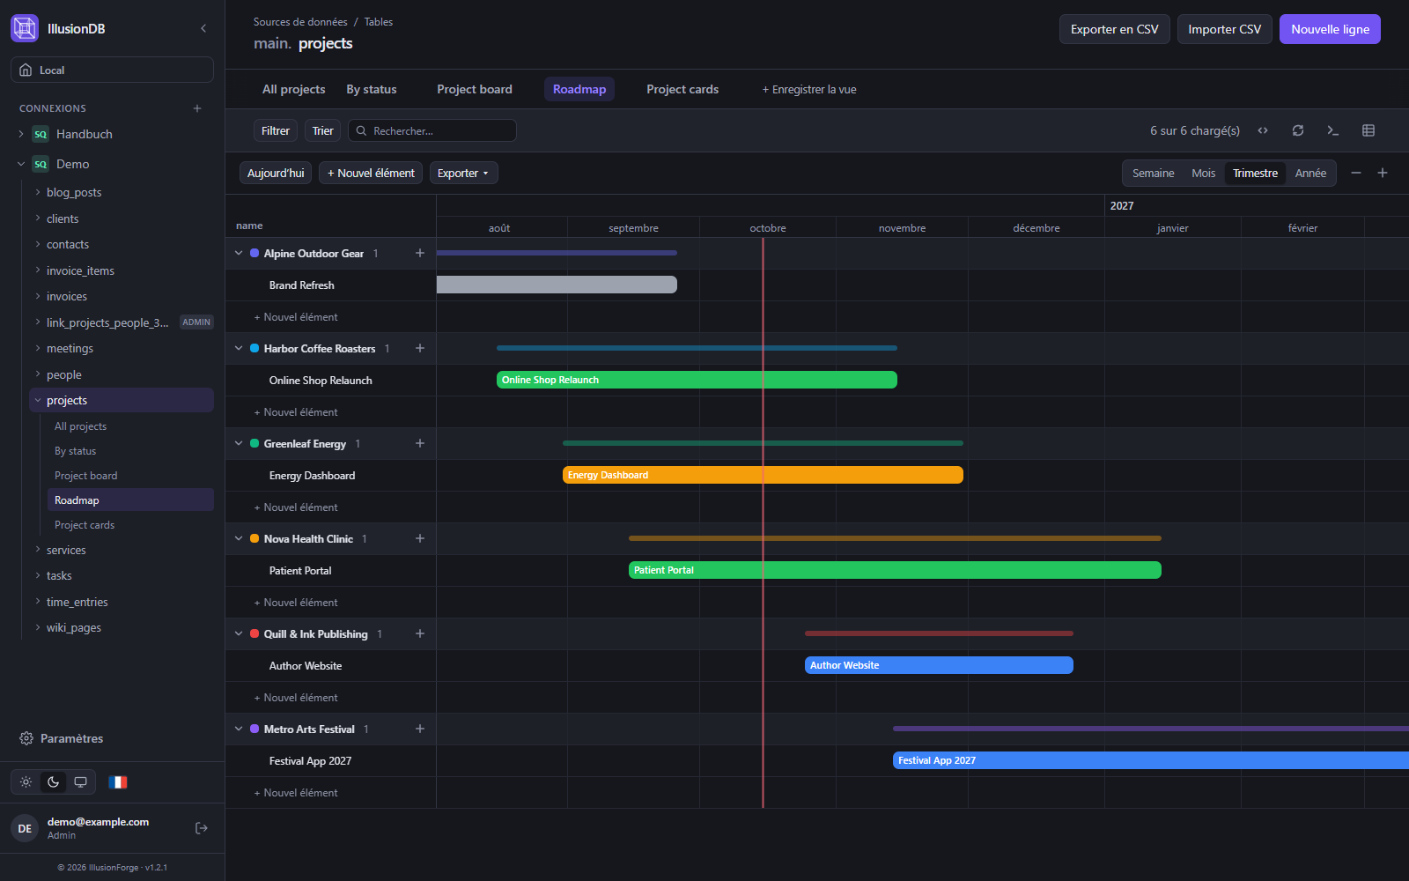Click the logout icon next to demo@example.com
The width and height of the screenshot is (1409, 881).
point(202,828)
